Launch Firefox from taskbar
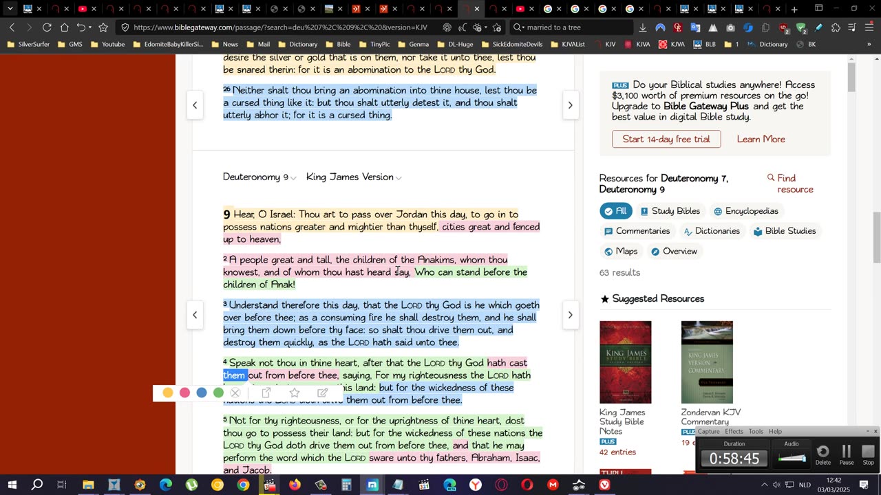Image resolution: width=881 pixels, height=495 pixels. tap(295, 485)
